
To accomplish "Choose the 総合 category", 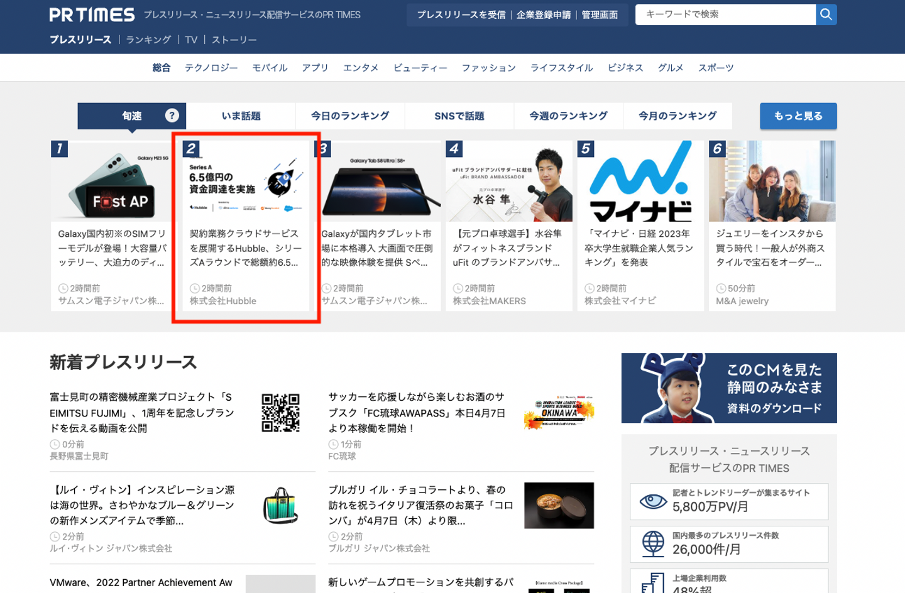I will tap(162, 68).
